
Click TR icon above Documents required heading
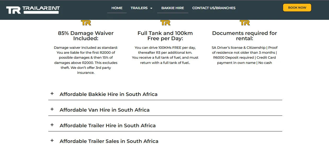click(245, 23)
